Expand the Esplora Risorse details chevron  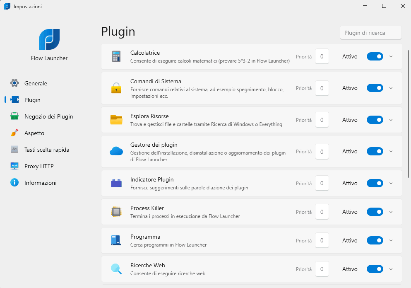coord(391,120)
